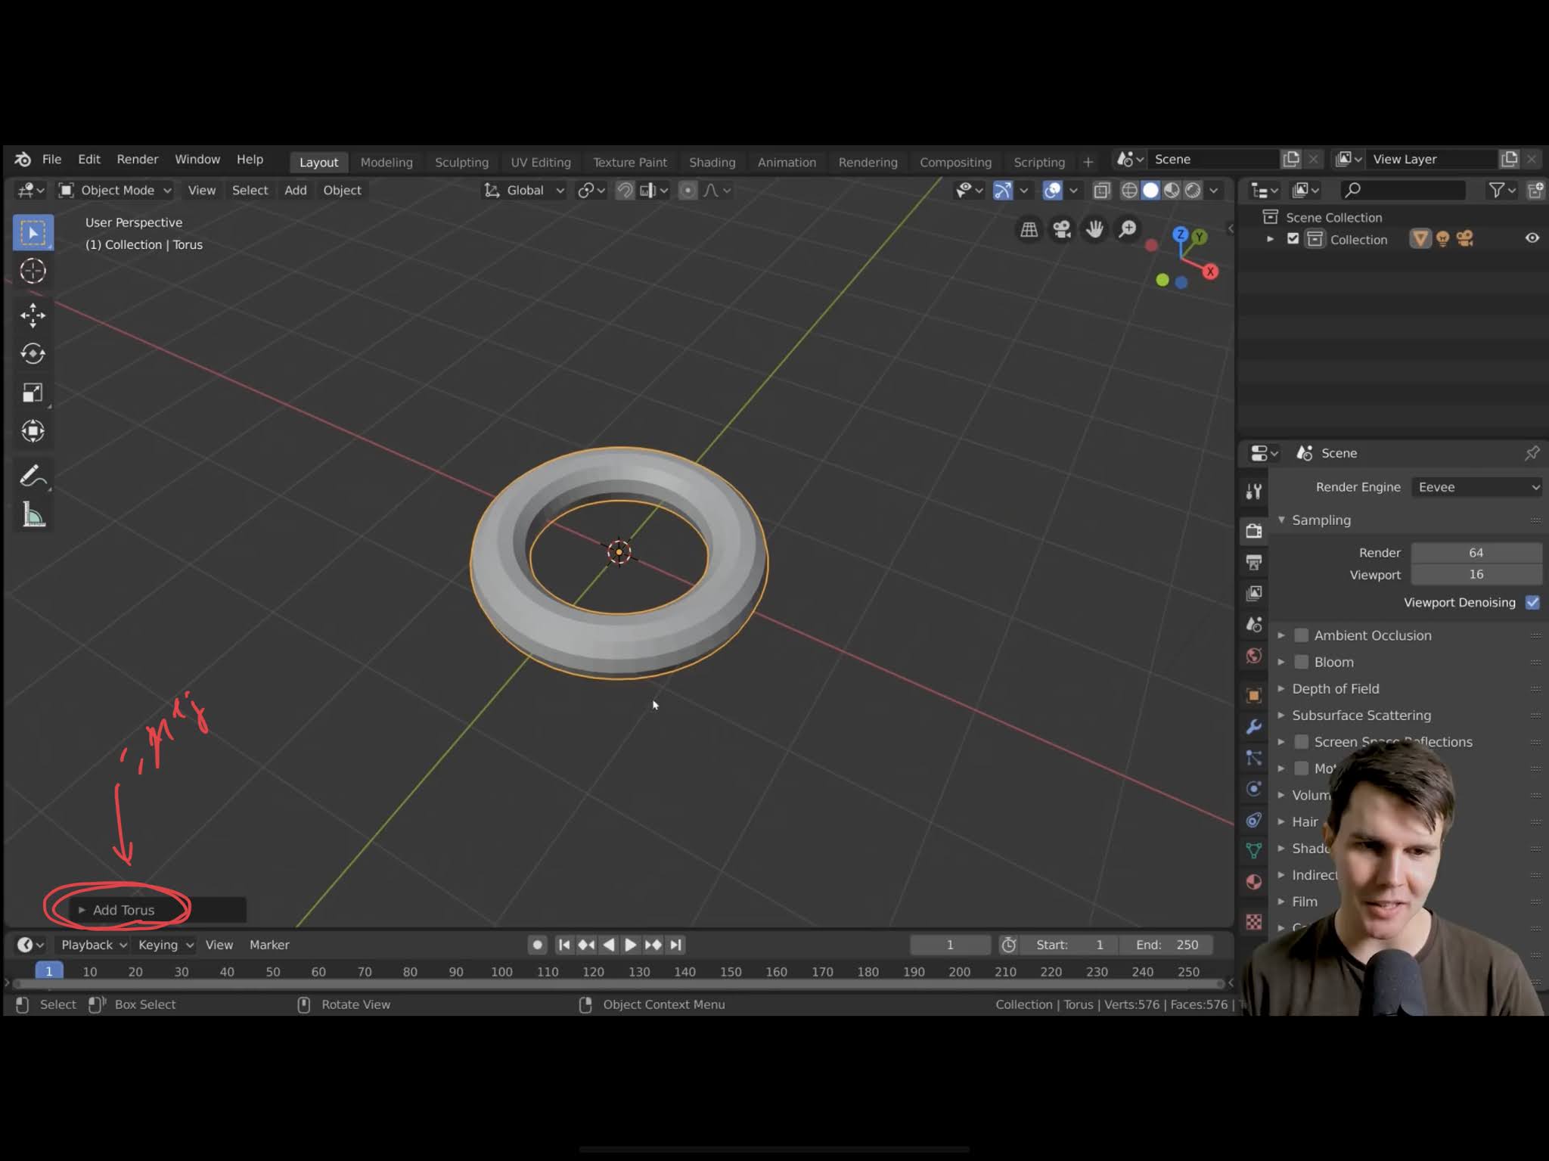Toggle camera view in viewport

1062,229
